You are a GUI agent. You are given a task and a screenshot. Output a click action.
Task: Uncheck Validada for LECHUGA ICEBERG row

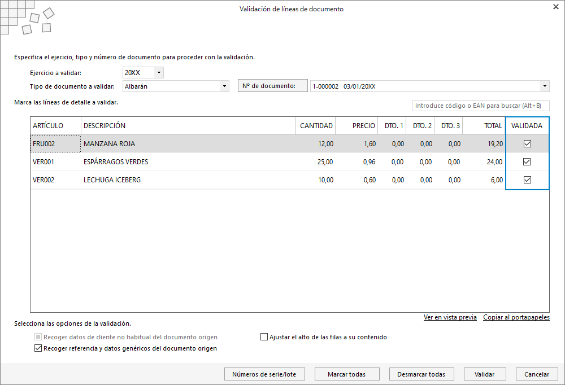tap(527, 180)
